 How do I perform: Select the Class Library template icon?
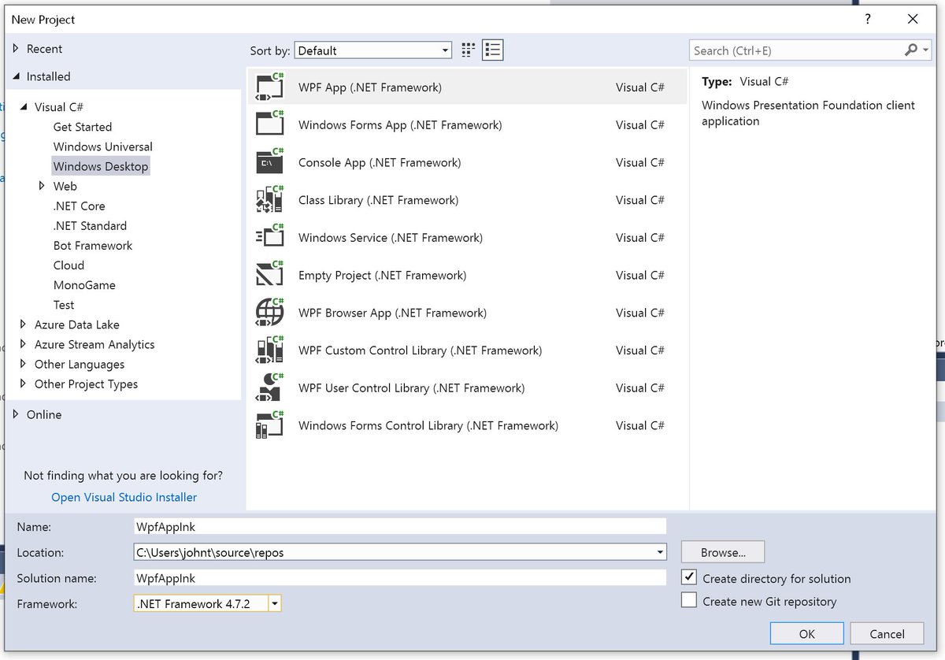pos(270,199)
